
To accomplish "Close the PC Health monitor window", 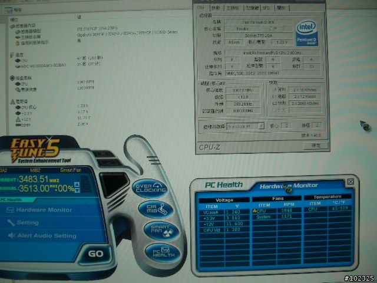I will [x=350, y=182].
